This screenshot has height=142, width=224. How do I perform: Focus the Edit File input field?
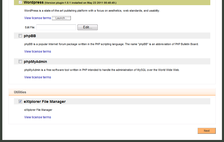pos(56,27)
